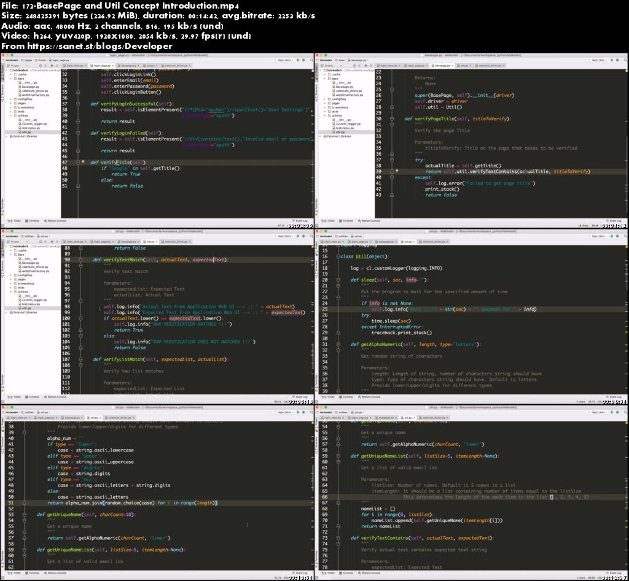Image resolution: width=629 pixels, height=581 pixels.
Task: Switch to login_tests.py tab in login_page.py frame
Action: point(74,65)
